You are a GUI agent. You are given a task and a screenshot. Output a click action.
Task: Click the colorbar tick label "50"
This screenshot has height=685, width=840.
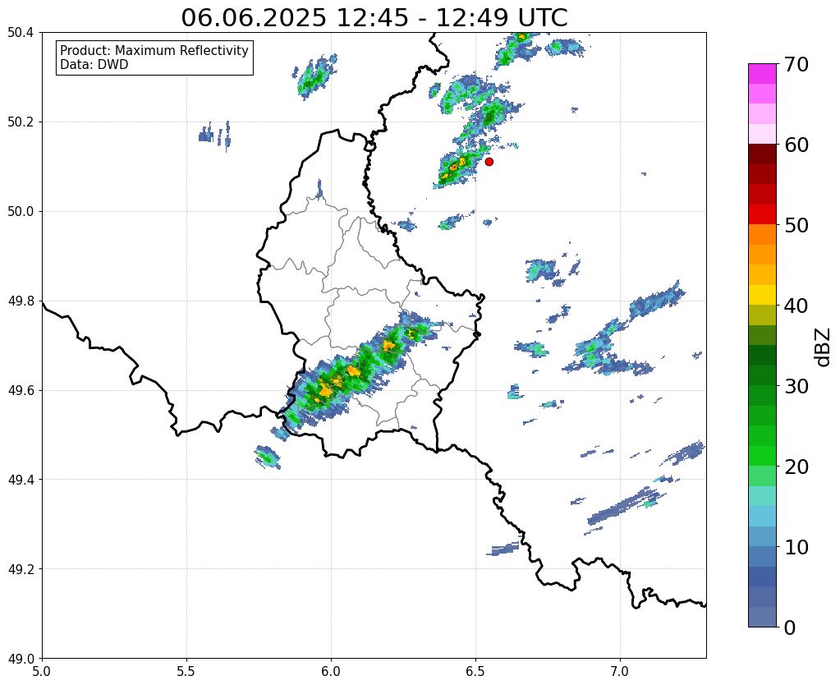point(796,225)
